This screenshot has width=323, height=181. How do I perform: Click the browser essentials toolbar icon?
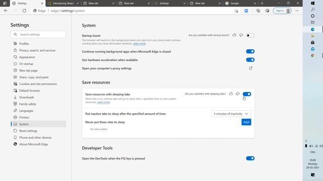(x=267, y=11)
